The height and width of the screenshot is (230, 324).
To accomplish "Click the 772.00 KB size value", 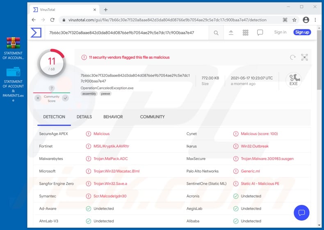I will tap(210, 78).
